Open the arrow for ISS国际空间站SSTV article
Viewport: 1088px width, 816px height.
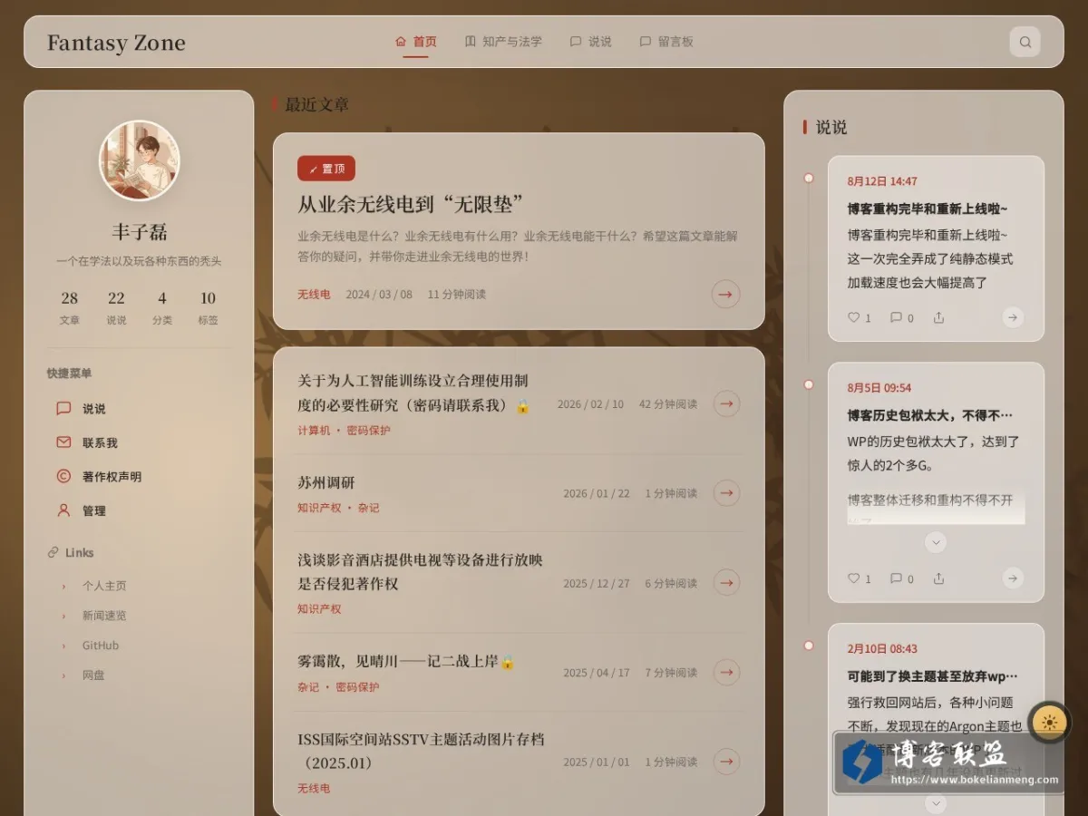726,762
